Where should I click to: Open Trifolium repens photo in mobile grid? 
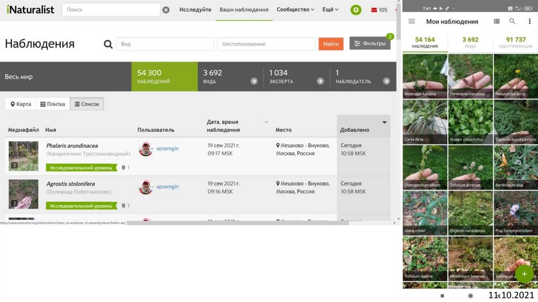pos(425,259)
